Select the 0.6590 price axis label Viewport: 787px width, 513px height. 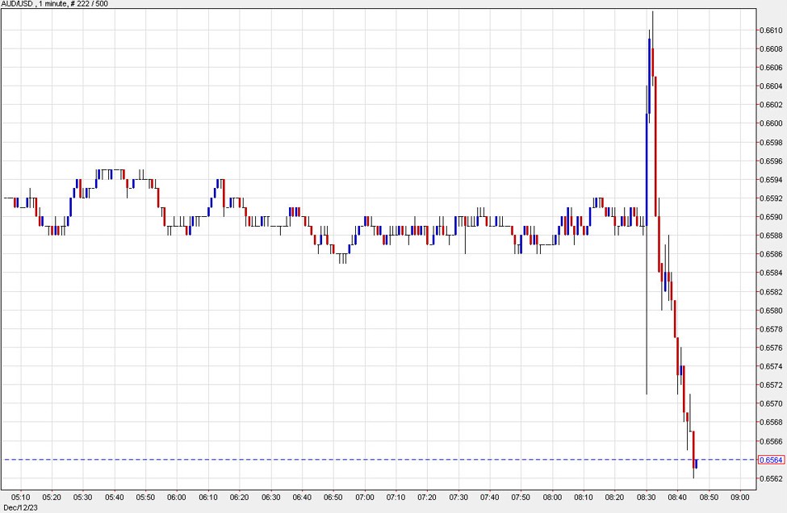(x=769, y=217)
